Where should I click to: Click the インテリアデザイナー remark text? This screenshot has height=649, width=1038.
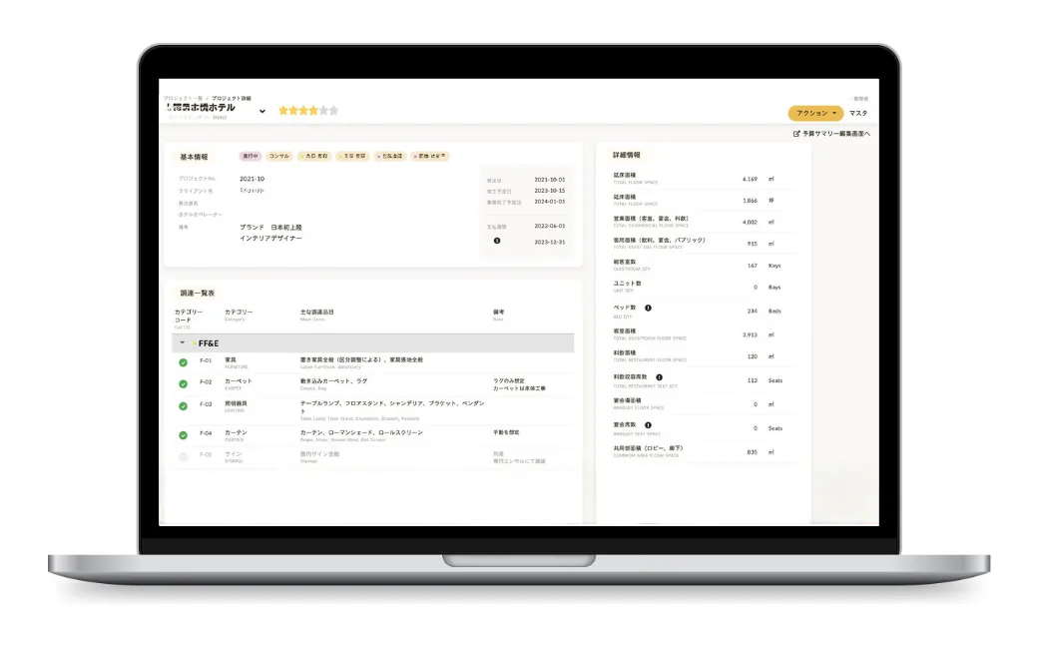click(x=270, y=239)
